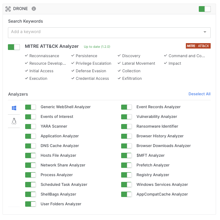Click the DRONE info icon
This screenshot has width=220, height=220.
[x=34, y=9]
